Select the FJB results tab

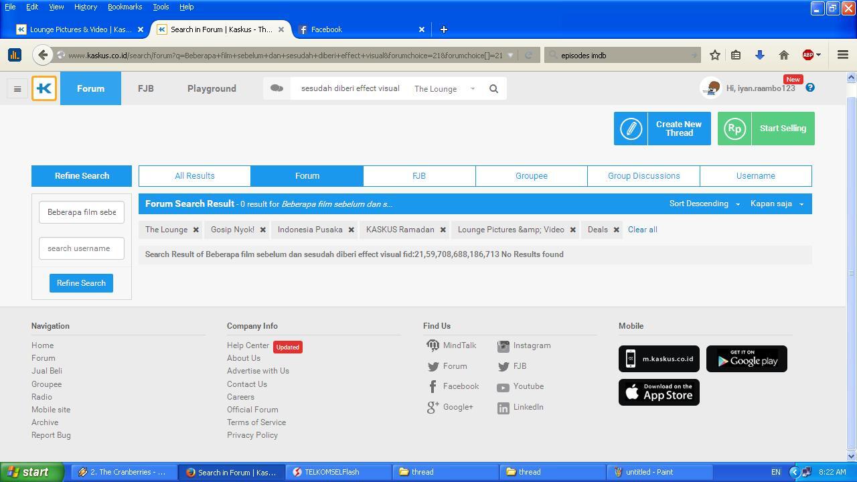(x=419, y=176)
